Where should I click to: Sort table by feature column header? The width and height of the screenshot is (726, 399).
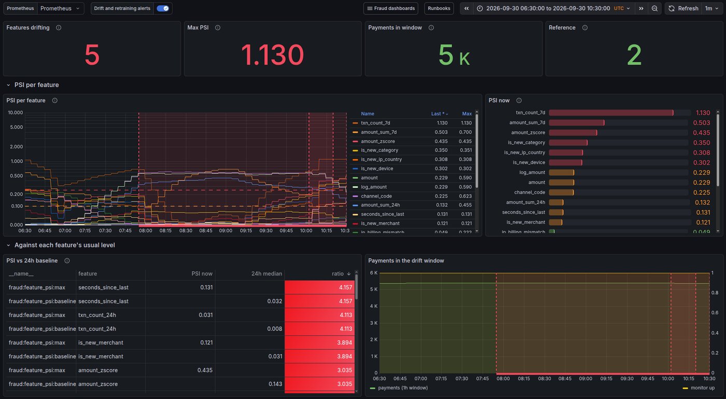pyautogui.click(x=88, y=273)
